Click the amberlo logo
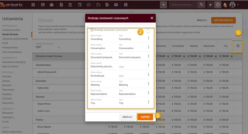The height and width of the screenshot is (134, 248). [12, 5]
